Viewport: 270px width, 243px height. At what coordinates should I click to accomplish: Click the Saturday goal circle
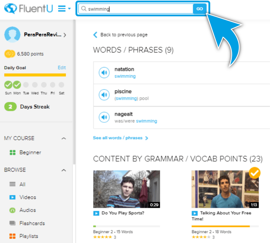pyautogui.click(x=61, y=85)
